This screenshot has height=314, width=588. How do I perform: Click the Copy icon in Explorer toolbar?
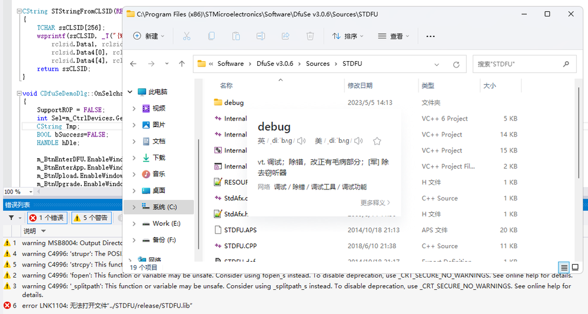211,36
